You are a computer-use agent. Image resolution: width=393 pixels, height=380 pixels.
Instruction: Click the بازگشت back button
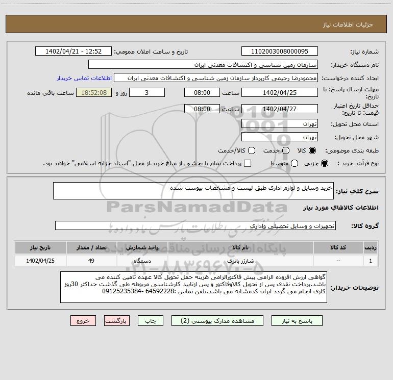click(117, 321)
